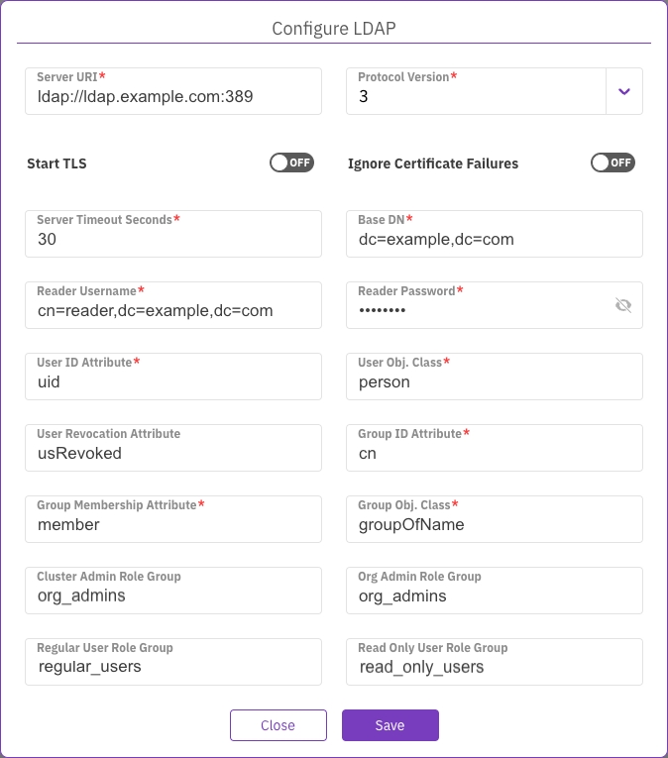The image size is (668, 758).
Task: Enable the Start TLS toggle
Action: [291, 162]
